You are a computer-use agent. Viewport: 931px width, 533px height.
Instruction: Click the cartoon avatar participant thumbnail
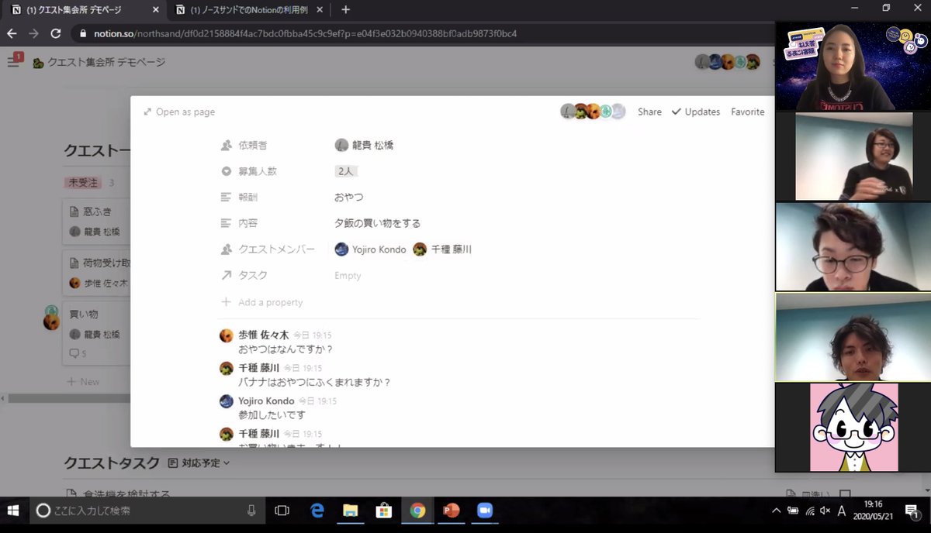coord(853,428)
